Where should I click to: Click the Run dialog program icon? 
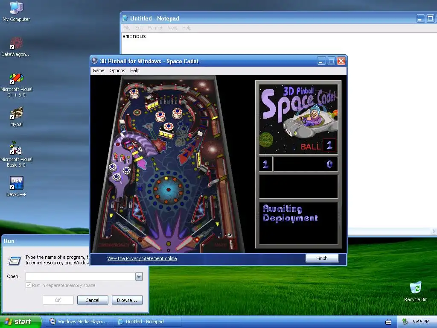click(14, 260)
